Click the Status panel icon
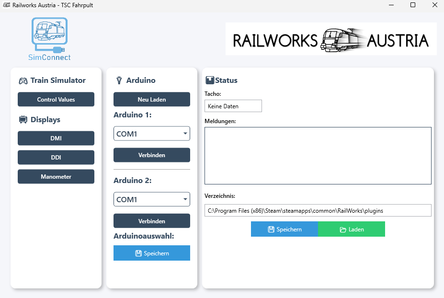This screenshot has width=444, height=298. point(209,80)
